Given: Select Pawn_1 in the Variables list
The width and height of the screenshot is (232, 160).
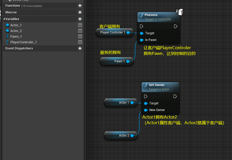Looking at the screenshot, I should [16, 37].
